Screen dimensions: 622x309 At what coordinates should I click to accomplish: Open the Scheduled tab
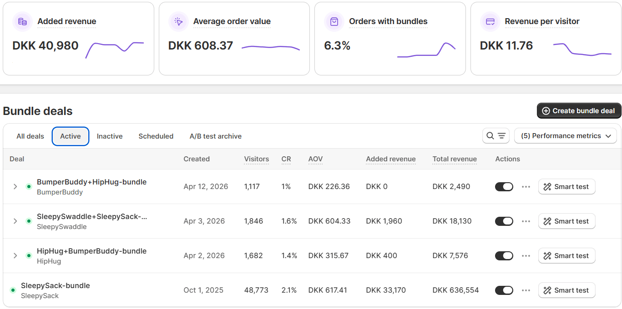point(156,136)
